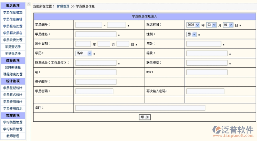Viewport: 257px width, 141px height.
Task: Open 教师管理 in the sidebar
Action: [x=13, y=136]
